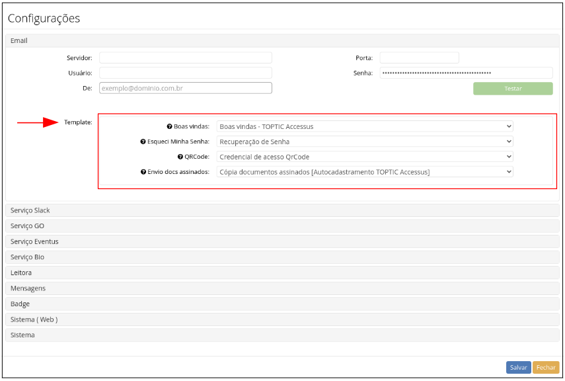The height and width of the screenshot is (381, 565).
Task: Expand the Serviço GO section
Action: coord(282,226)
